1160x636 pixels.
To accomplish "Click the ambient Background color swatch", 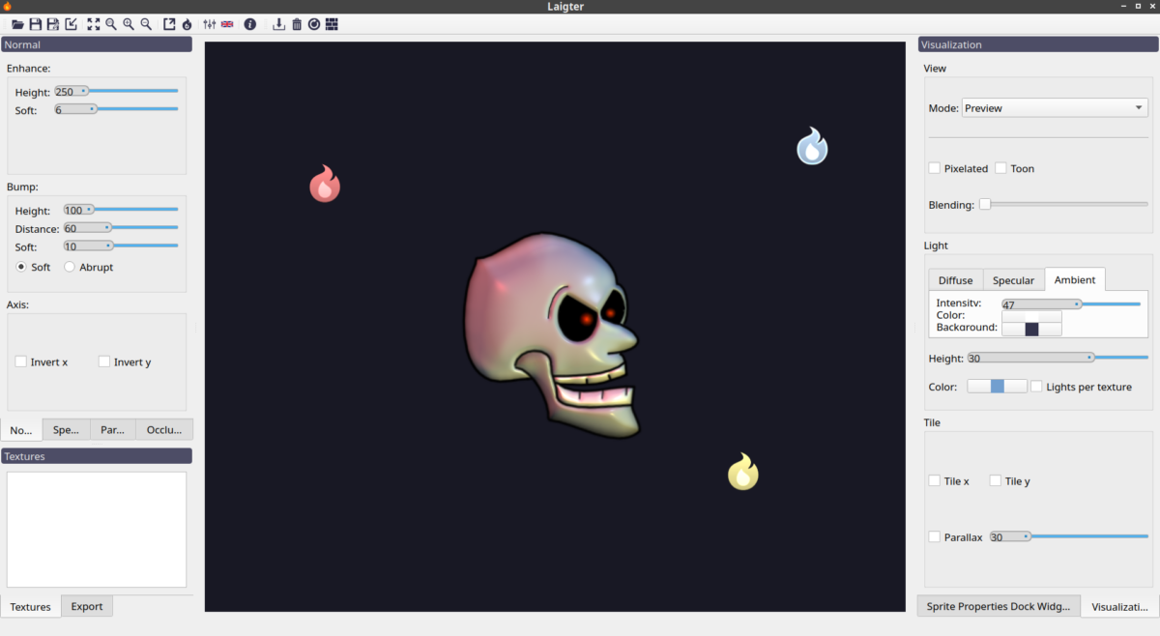I will (x=1031, y=329).
